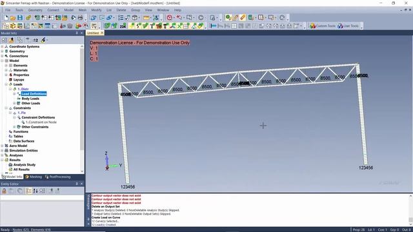413x232 pixels.
Task: Click the Custom Tools toolbar button
Action: pos(323,26)
